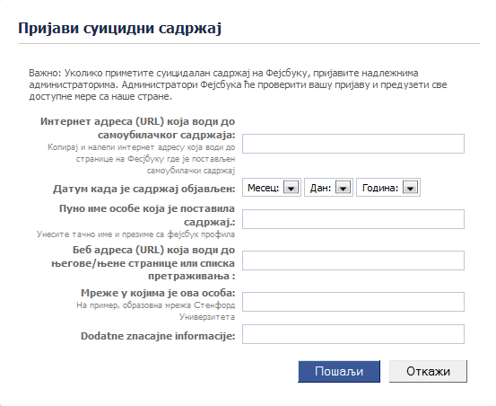Image resolution: width=496 pixels, height=406 pixels.
Task: Click the 'Важно' notice paragraph
Action: click(238, 84)
